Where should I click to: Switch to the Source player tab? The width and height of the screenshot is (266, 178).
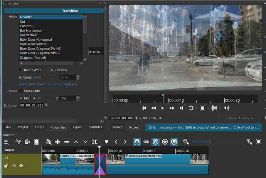[x=118, y=127]
